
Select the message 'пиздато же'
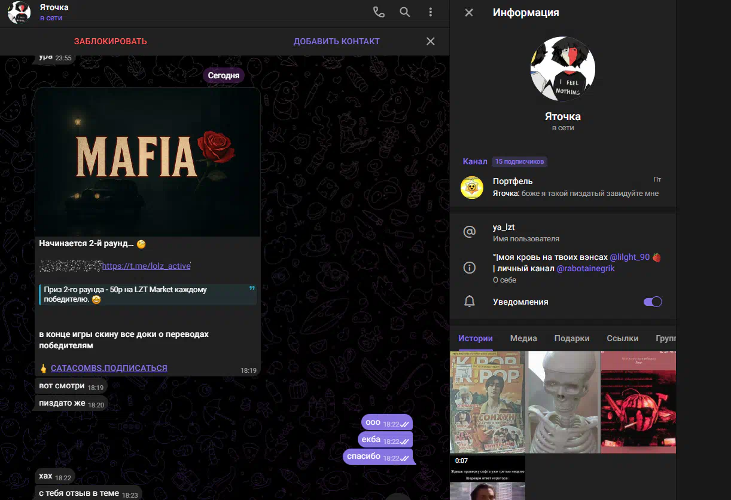[x=71, y=403]
